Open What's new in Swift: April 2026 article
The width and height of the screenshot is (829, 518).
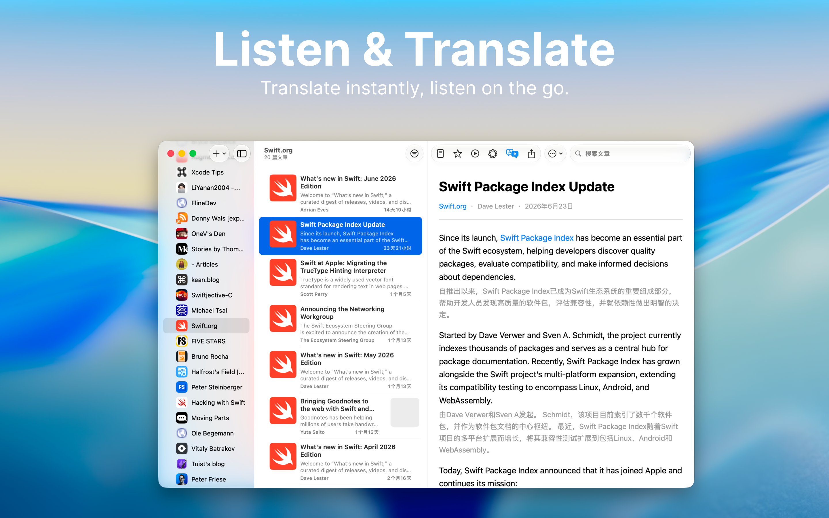[341, 462]
